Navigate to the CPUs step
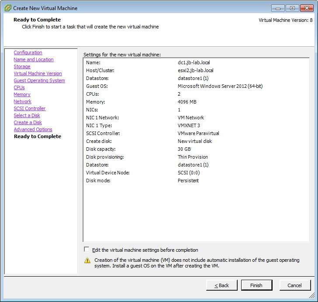318x302 pixels. tap(19, 87)
